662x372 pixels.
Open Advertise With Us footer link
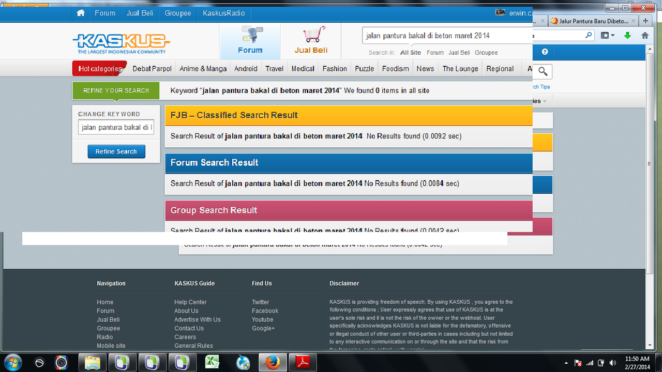click(x=198, y=320)
